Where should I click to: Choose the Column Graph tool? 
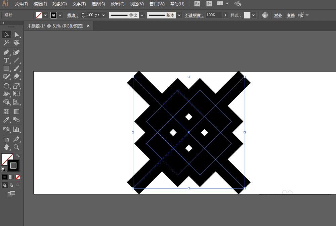pyautogui.click(x=16, y=129)
